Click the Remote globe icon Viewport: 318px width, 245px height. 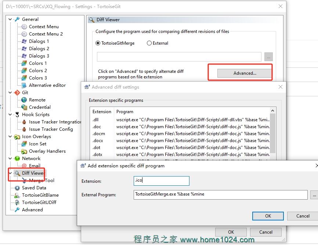24,100
